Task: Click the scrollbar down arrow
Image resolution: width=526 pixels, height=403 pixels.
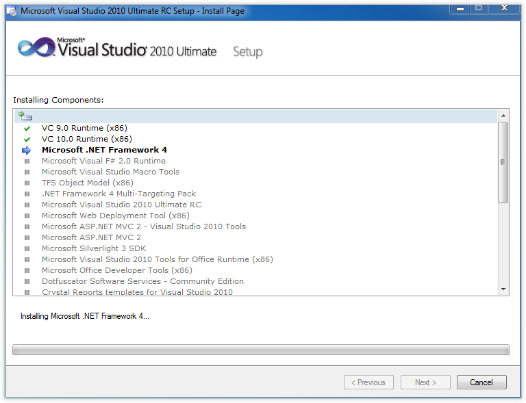Action: point(503,289)
